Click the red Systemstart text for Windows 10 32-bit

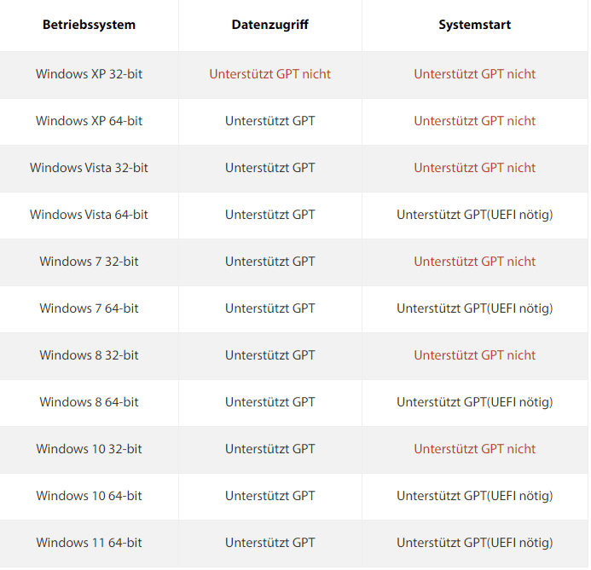[x=474, y=449]
